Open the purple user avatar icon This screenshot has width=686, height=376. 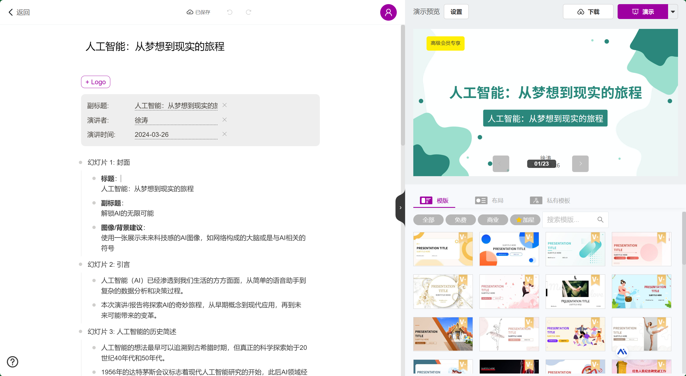(x=388, y=12)
